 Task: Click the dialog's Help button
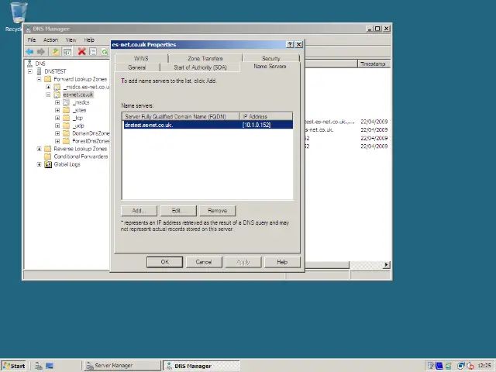[x=282, y=262]
